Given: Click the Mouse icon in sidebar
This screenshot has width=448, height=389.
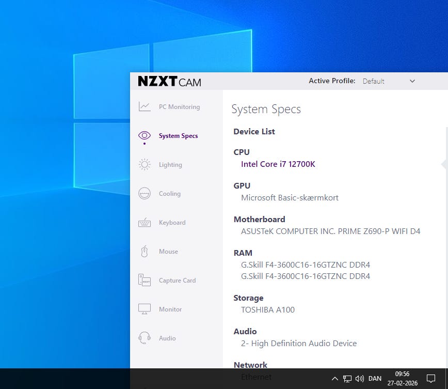Looking at the screenshot, I should [x=144, y=252].
